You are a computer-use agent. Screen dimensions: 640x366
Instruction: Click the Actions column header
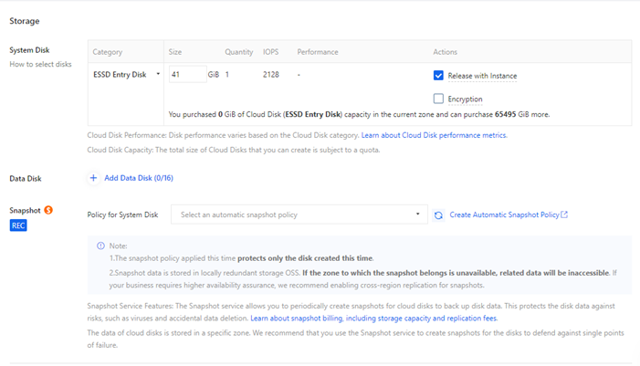pos(445,52)
